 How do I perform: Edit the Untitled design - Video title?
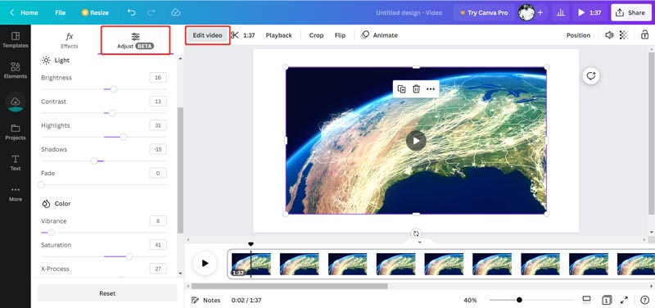point(409,12)
